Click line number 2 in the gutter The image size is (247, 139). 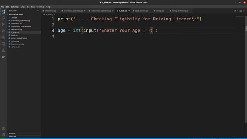click(x=53, y=25)
